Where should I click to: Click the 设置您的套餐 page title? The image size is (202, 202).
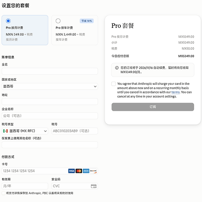pyautogui.click(x=15, y=6)
